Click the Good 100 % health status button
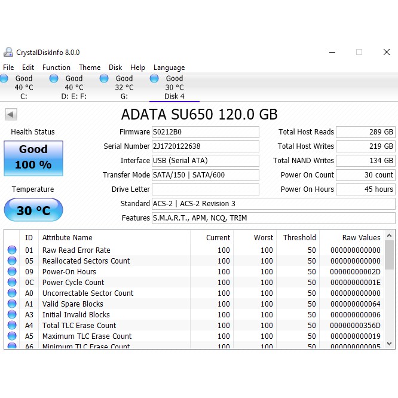 (x=33, y=158)
